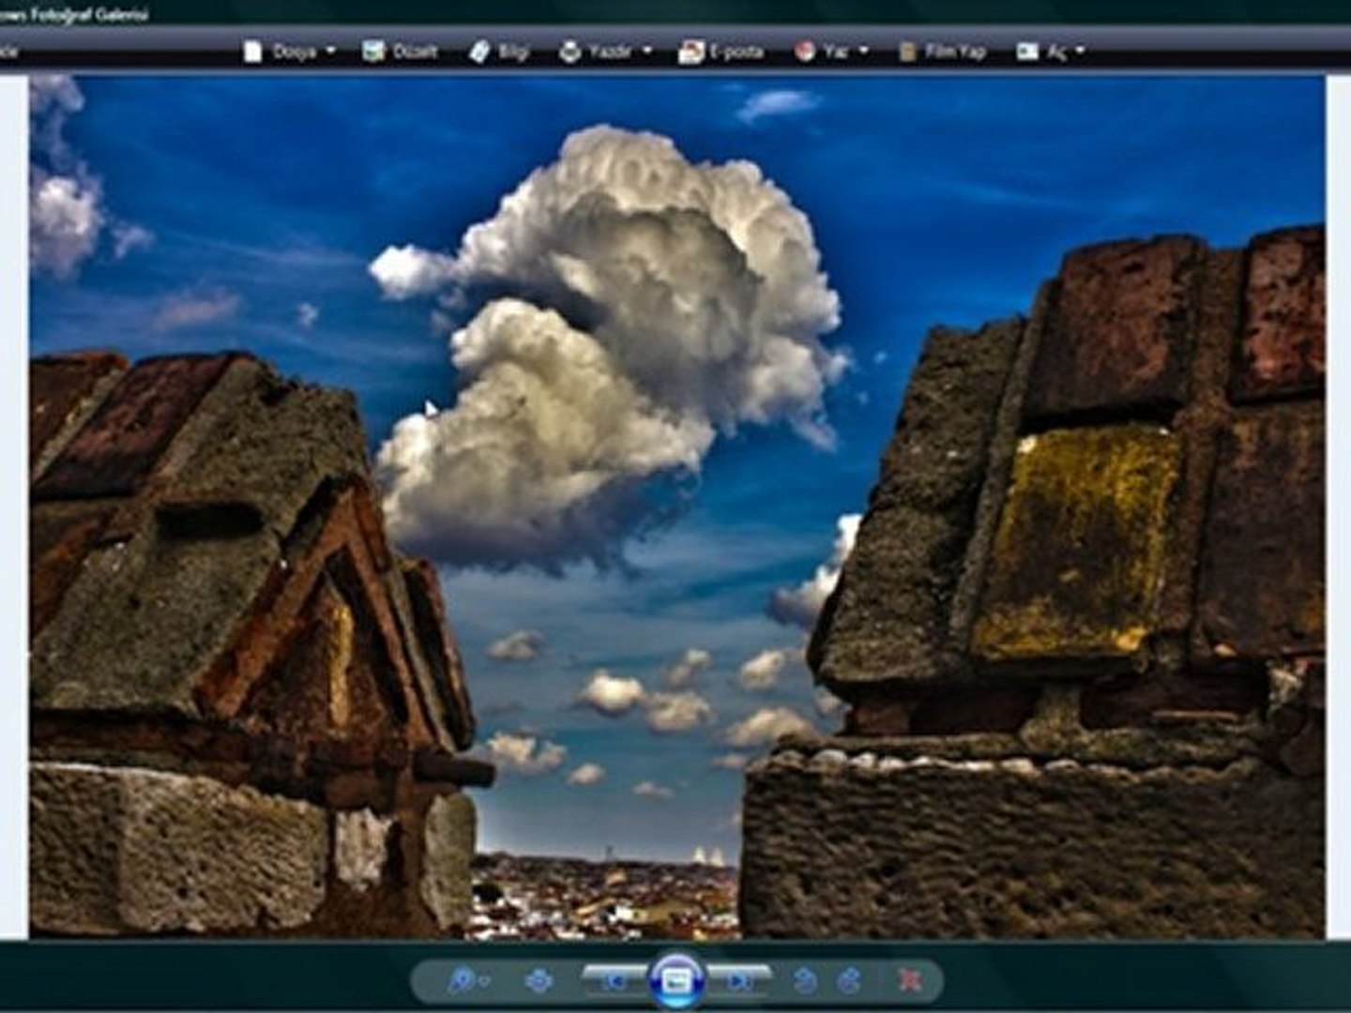
Task: Click the displayed cloud photo
Action: pos(676,507)
